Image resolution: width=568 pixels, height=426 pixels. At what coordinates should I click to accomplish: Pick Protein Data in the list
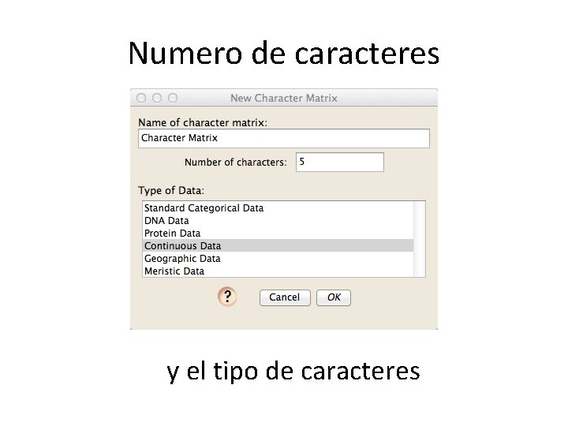tap(172, 234)
